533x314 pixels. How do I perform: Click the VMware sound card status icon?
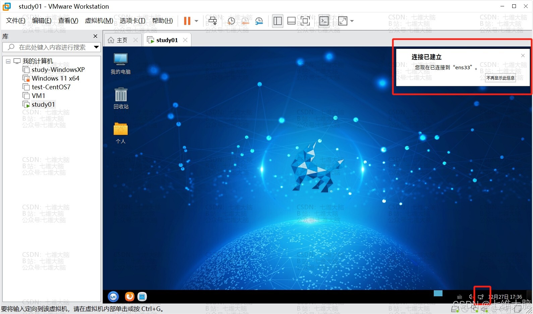pos(485,310)
